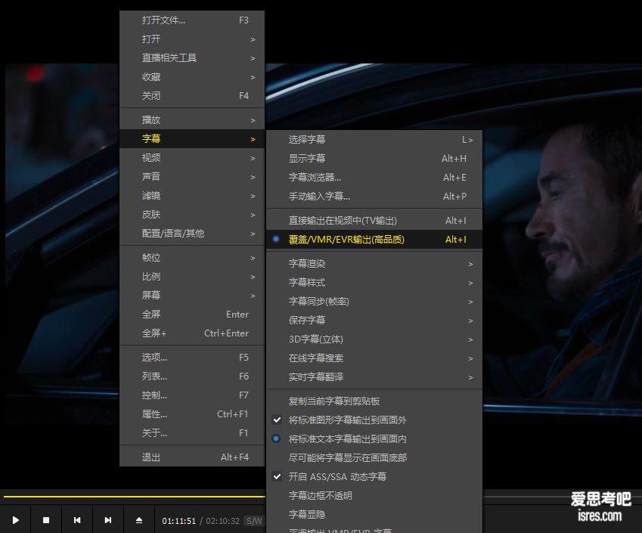Open 配置/语言/其他 submenu
The image size is (642, 533).
click(191, 234)
